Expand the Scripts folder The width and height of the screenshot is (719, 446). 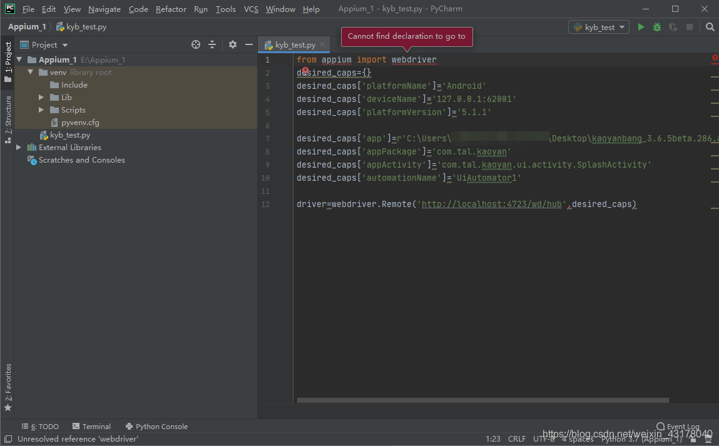pyautogui.click(x=41, y=109)
